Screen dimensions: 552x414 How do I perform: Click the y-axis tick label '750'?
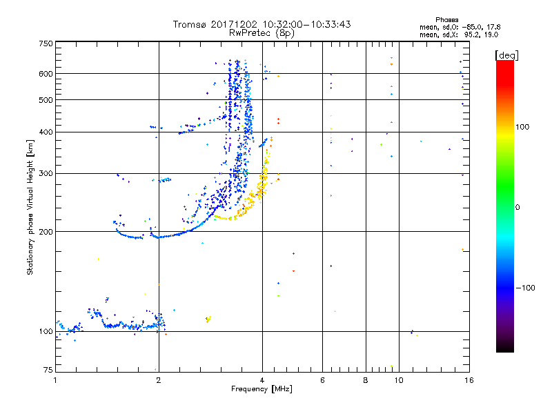click(46, 43)
